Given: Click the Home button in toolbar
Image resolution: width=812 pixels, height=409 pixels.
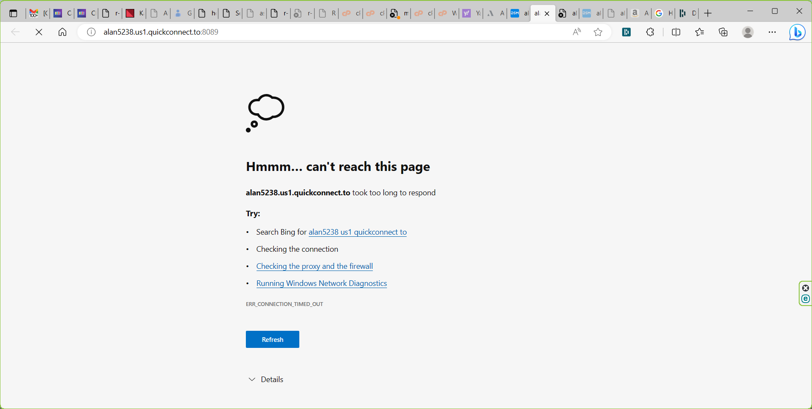Looking at the screenshot, I should click(x=62, y=32).
